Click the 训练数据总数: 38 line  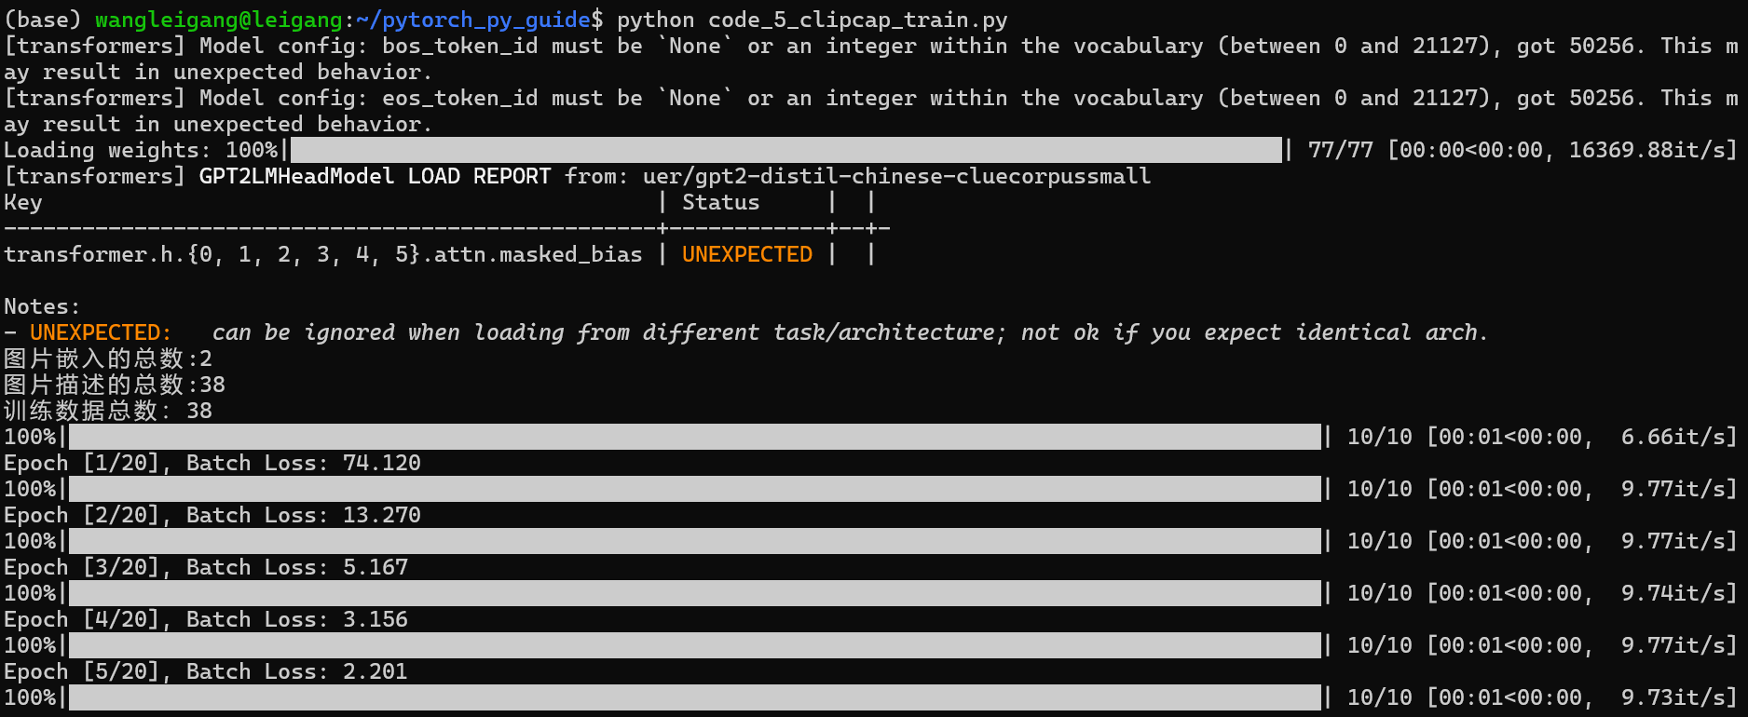pos(108,411)
